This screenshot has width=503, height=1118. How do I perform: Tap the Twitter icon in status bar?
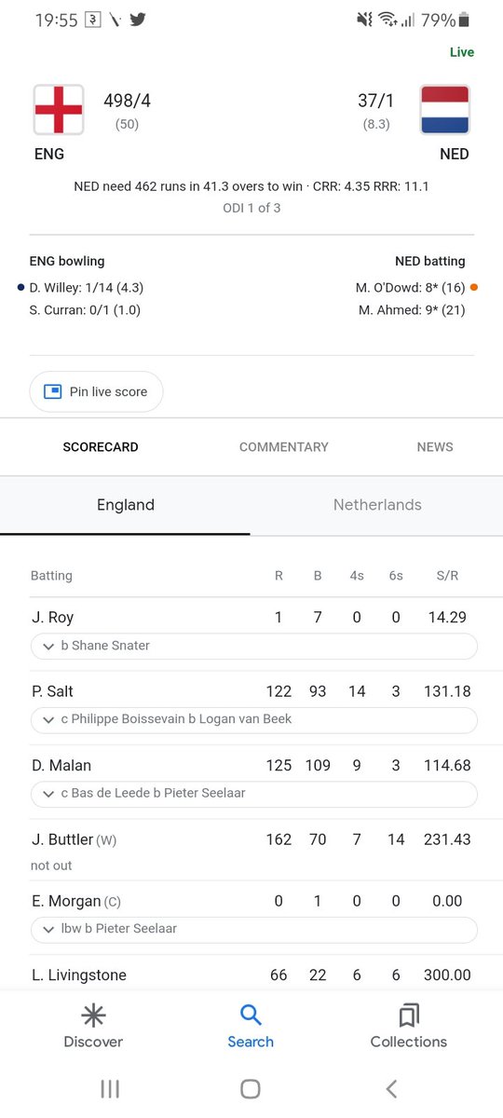pos(138,20)
